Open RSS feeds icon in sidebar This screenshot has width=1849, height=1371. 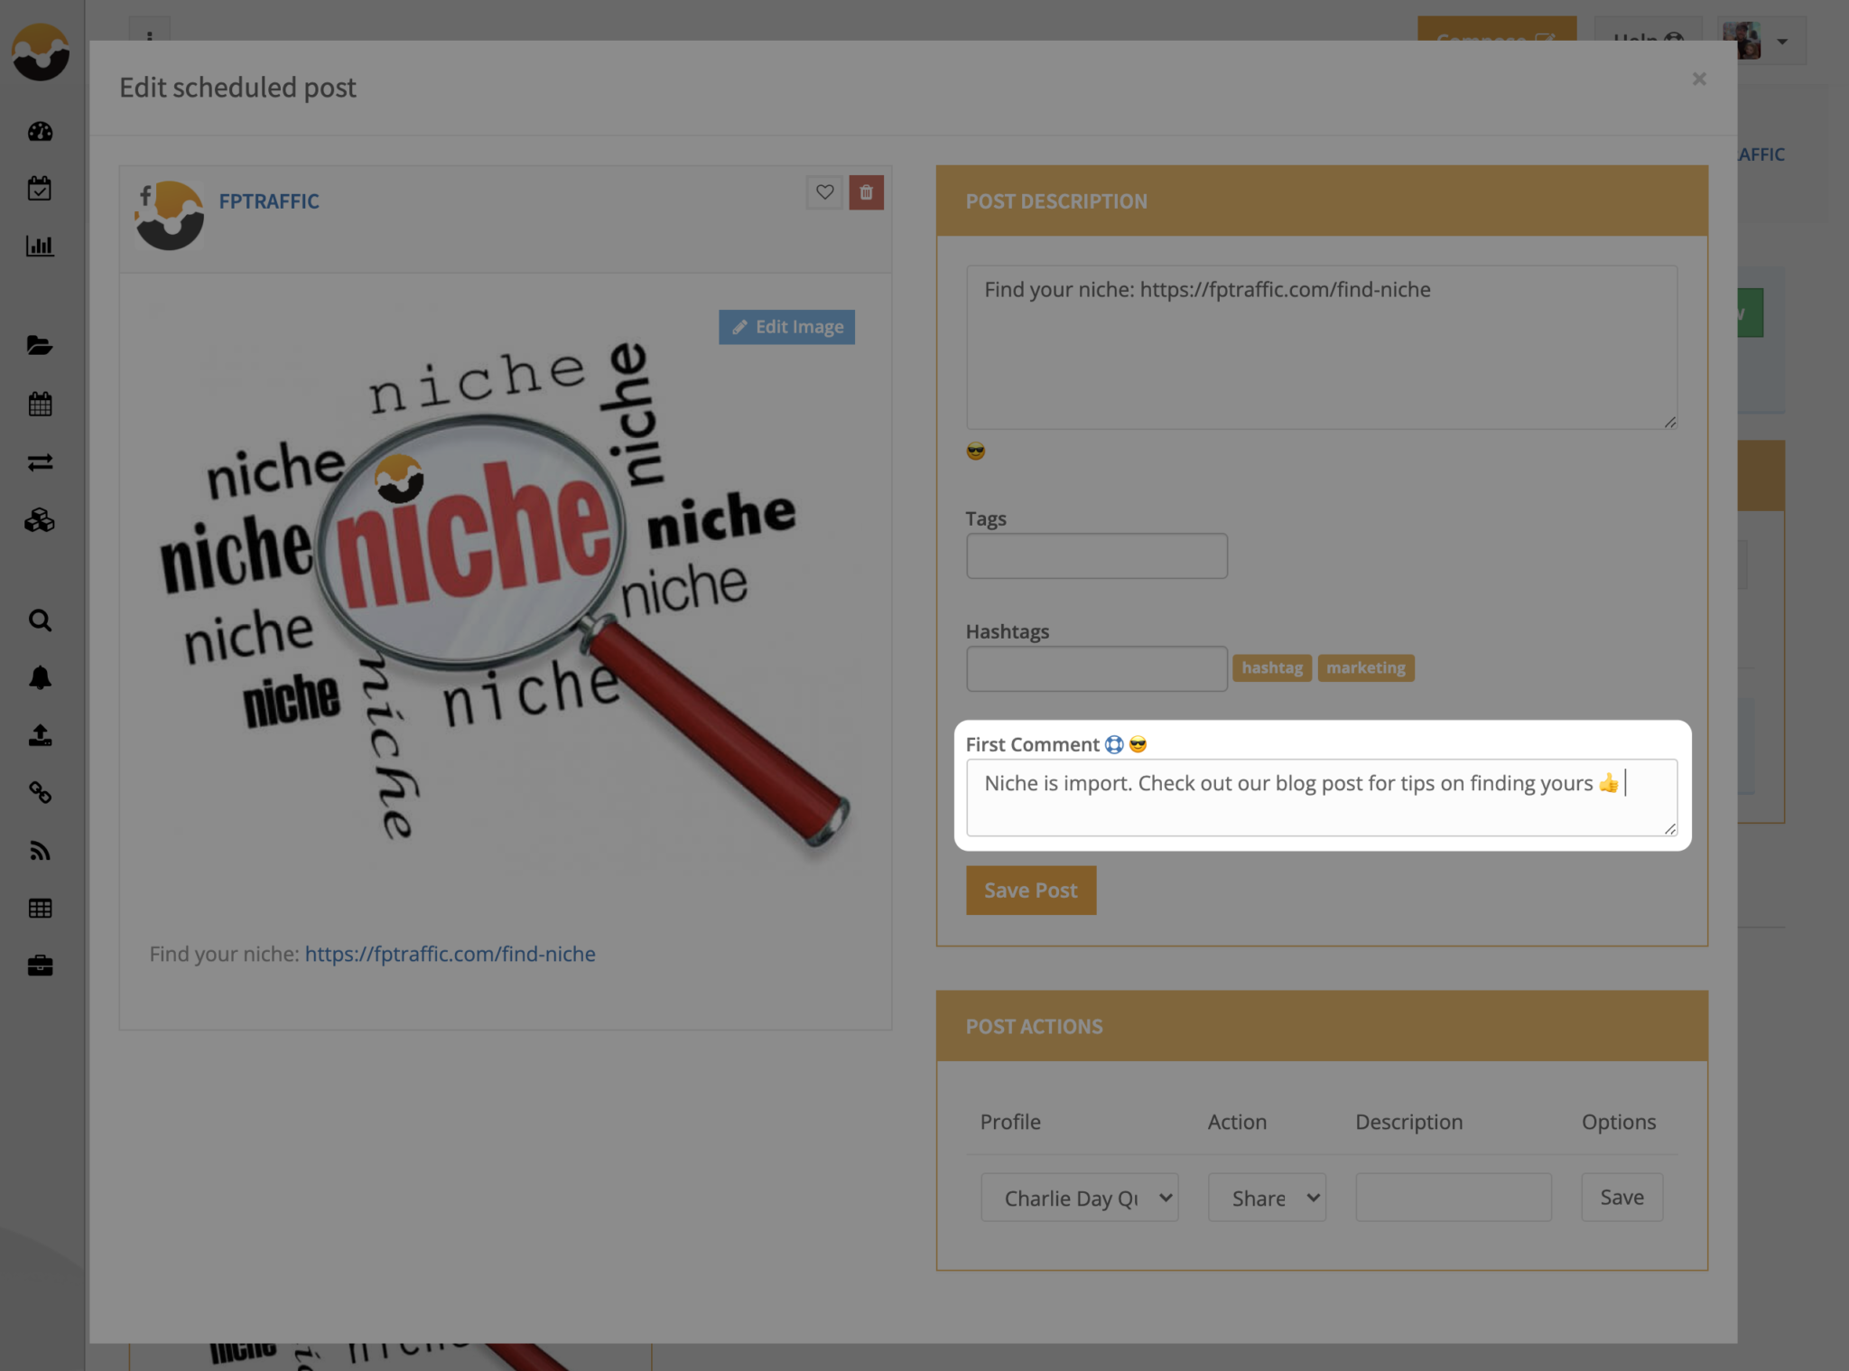pyautogui.click(x=40, y=851)
